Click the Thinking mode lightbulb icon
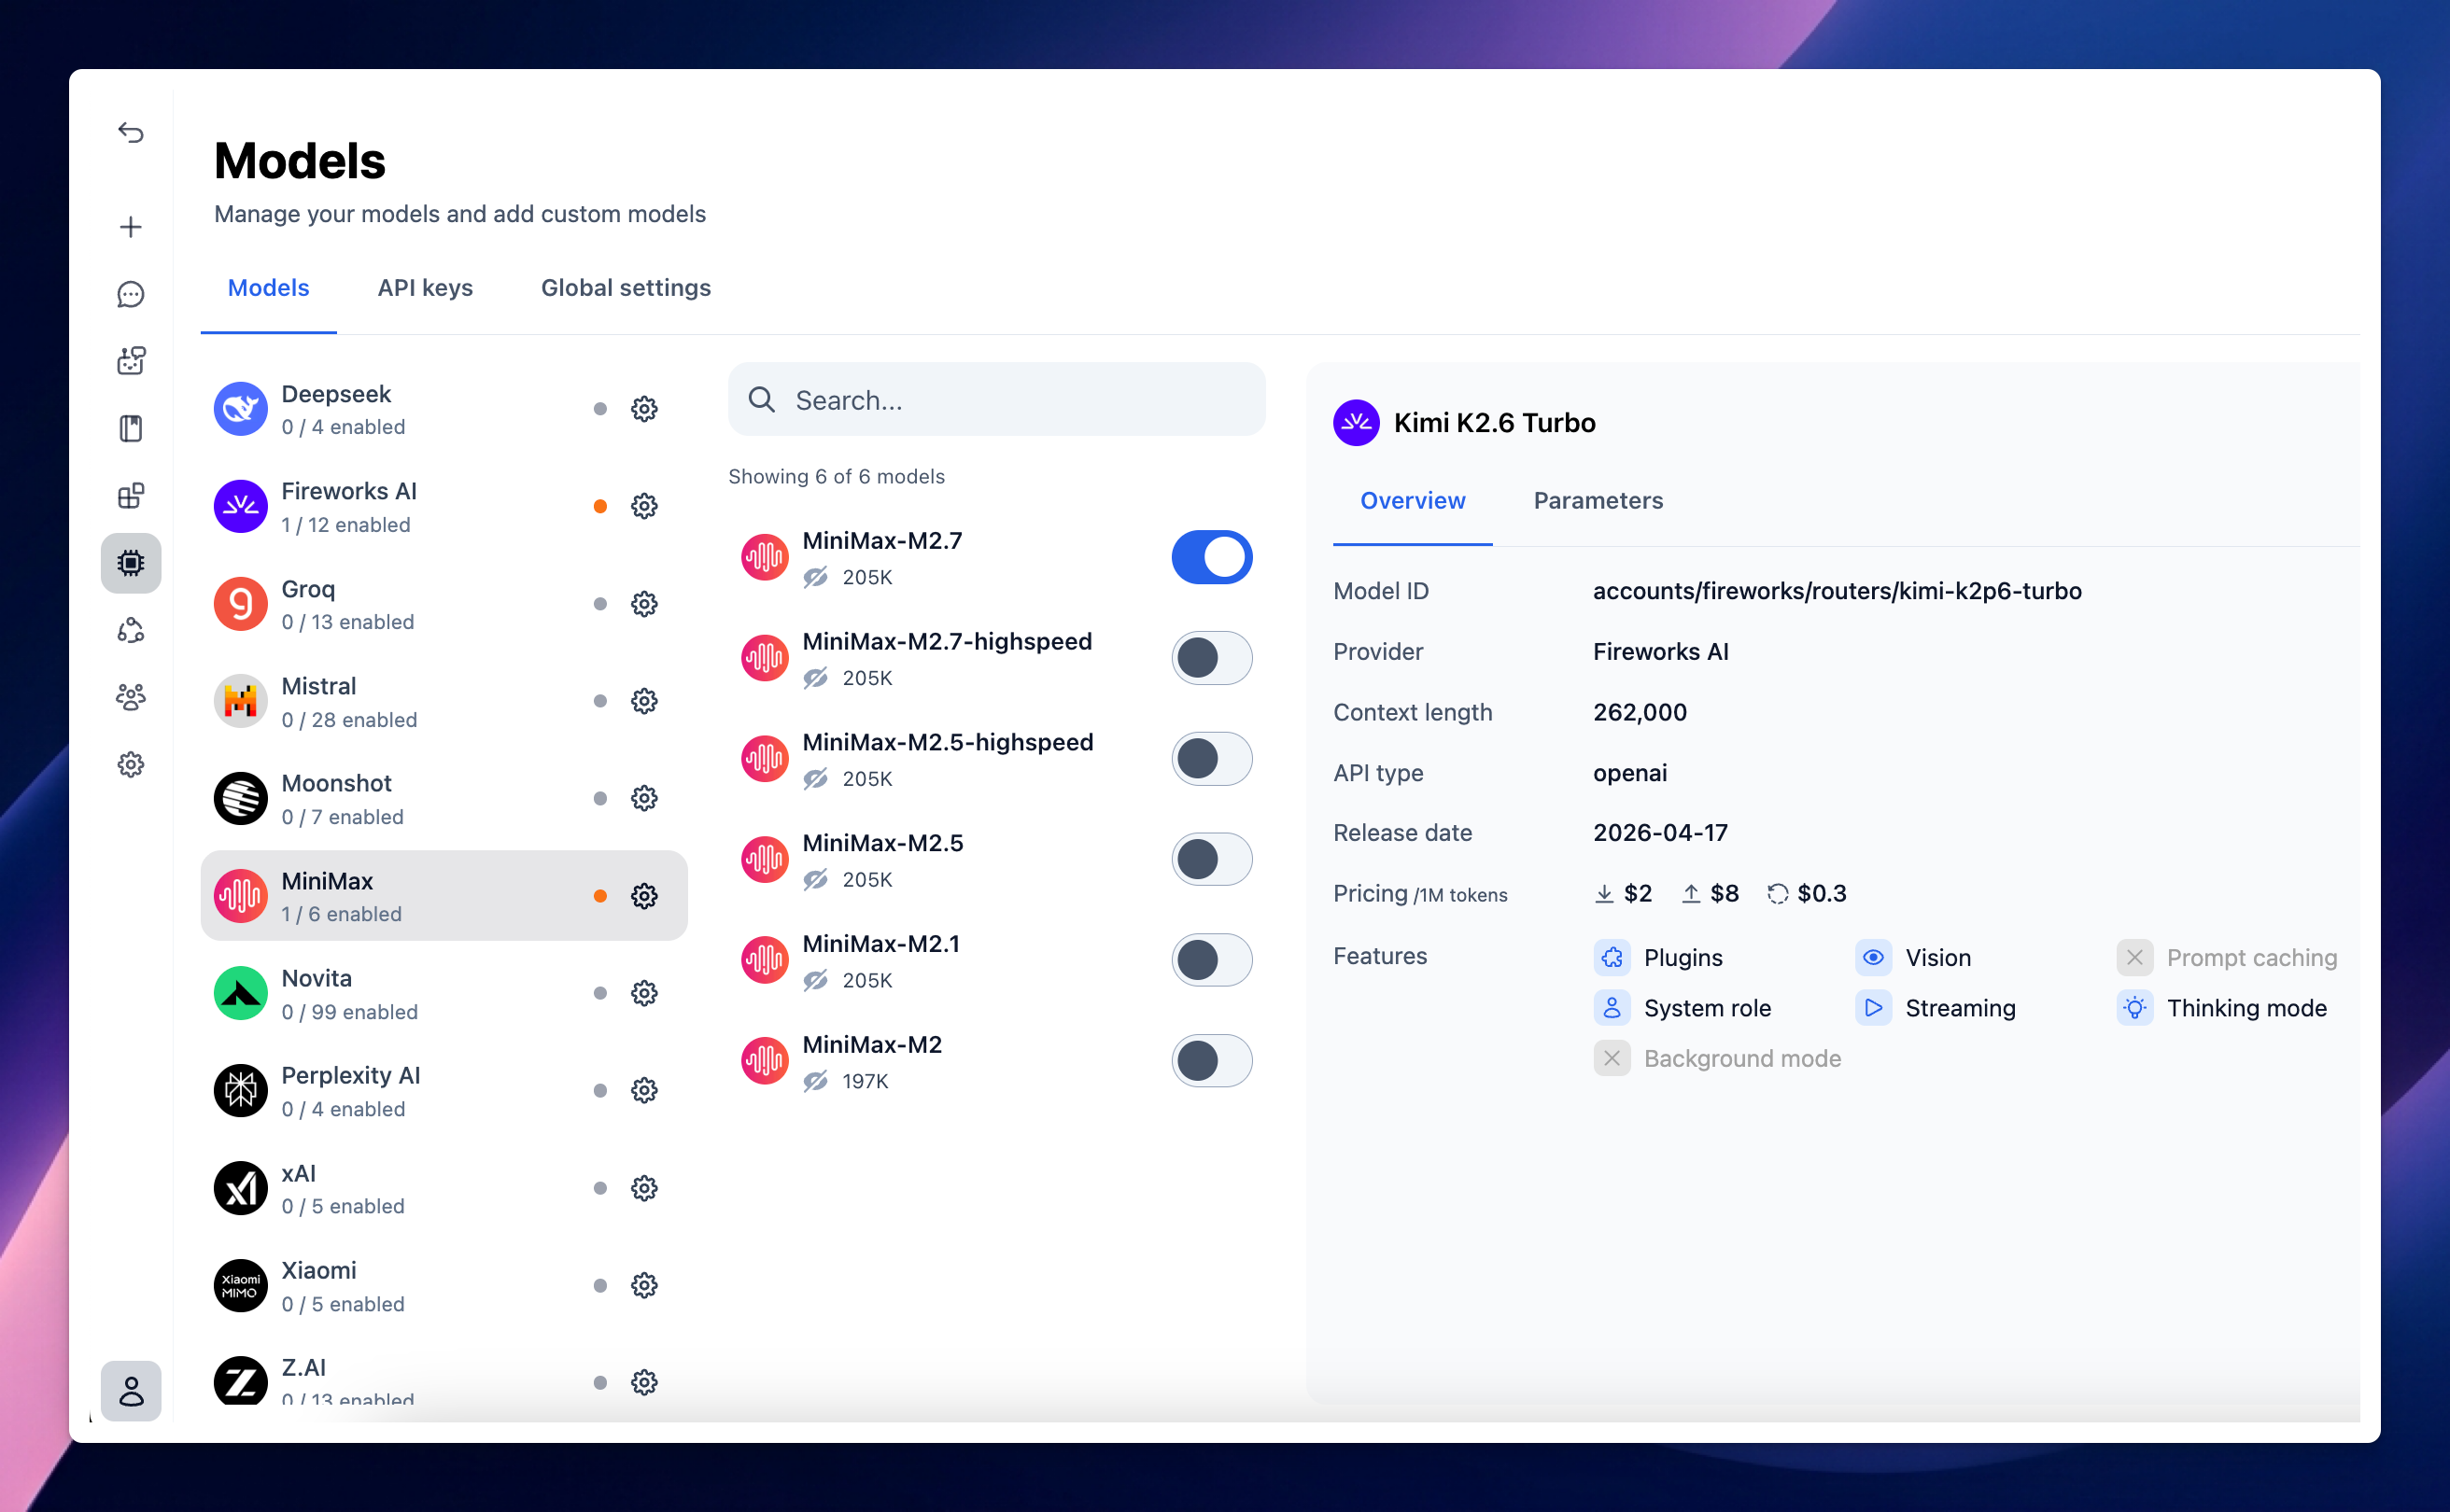This screenshot has width=2450, height=1512. (2134, 1008)
